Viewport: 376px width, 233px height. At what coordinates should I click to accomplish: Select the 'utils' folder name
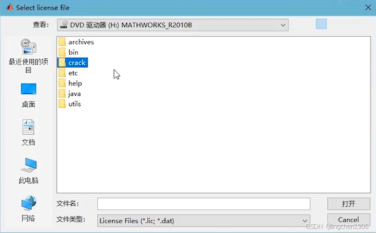click(74, 104)
